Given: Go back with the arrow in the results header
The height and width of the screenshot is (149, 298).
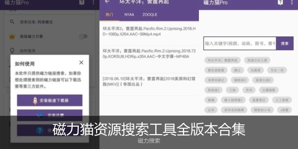Looking at the screenshot, I should click(x=107, y=2).
